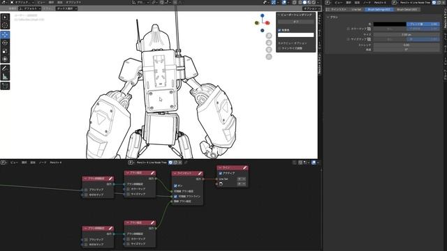Click the minus button beside Line Set on ライン node

coord(244,179)
